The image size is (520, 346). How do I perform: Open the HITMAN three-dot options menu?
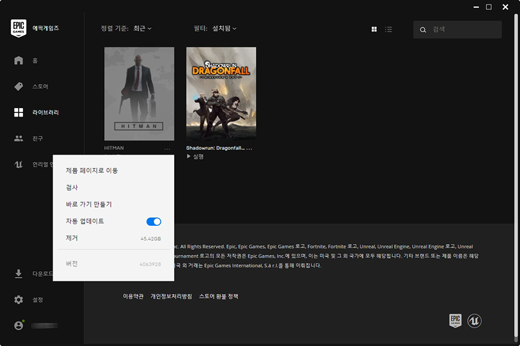click(x=167, y=149)
